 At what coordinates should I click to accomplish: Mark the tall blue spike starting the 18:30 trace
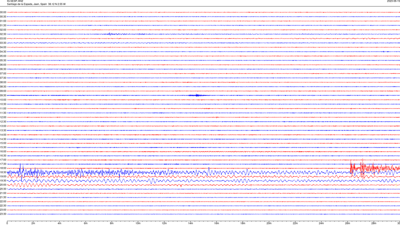(20, 169)
